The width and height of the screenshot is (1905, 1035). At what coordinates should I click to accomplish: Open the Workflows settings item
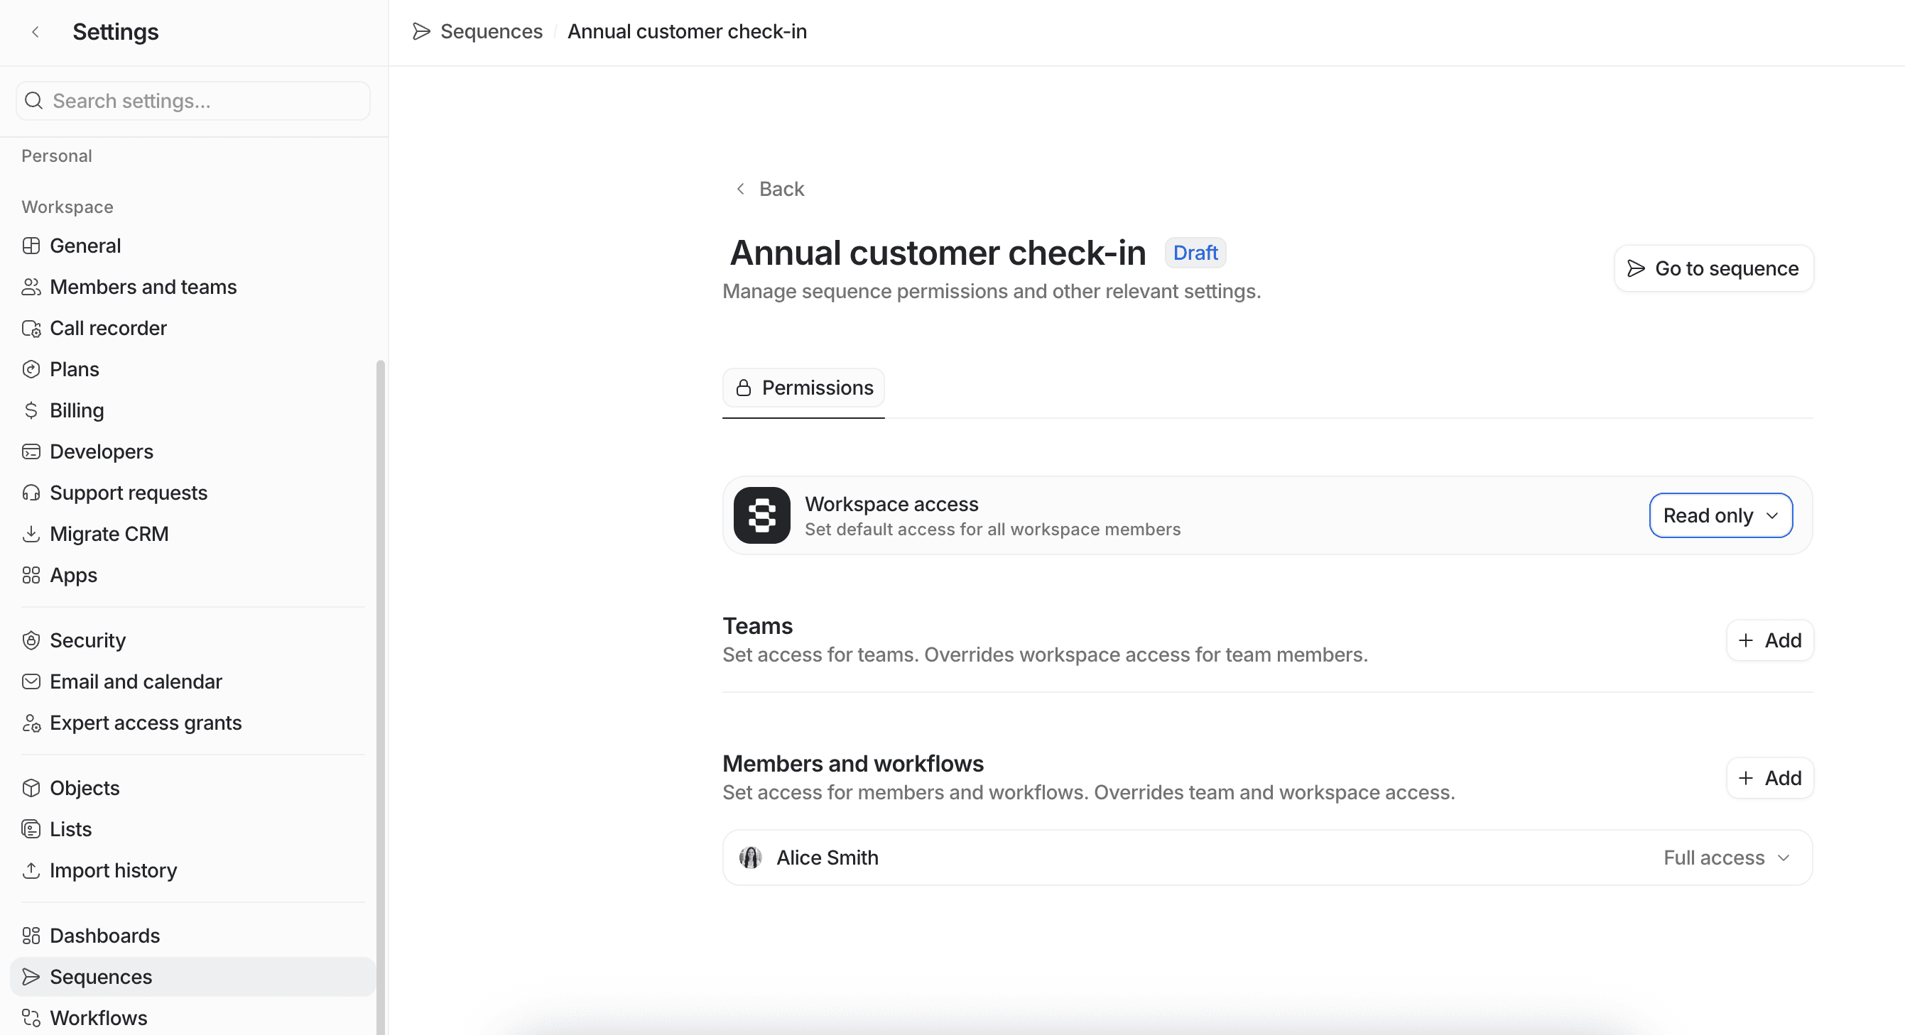98,1018
